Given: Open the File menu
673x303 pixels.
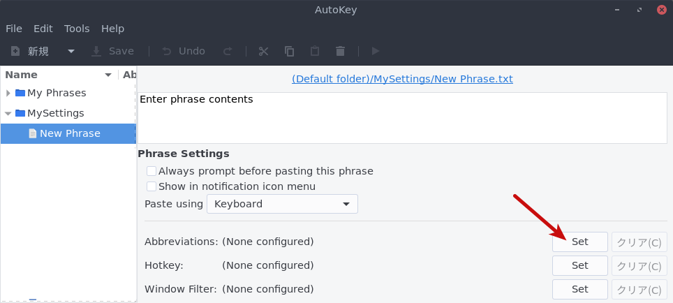Looking at the screenshot, I should [x=14, y=29].
